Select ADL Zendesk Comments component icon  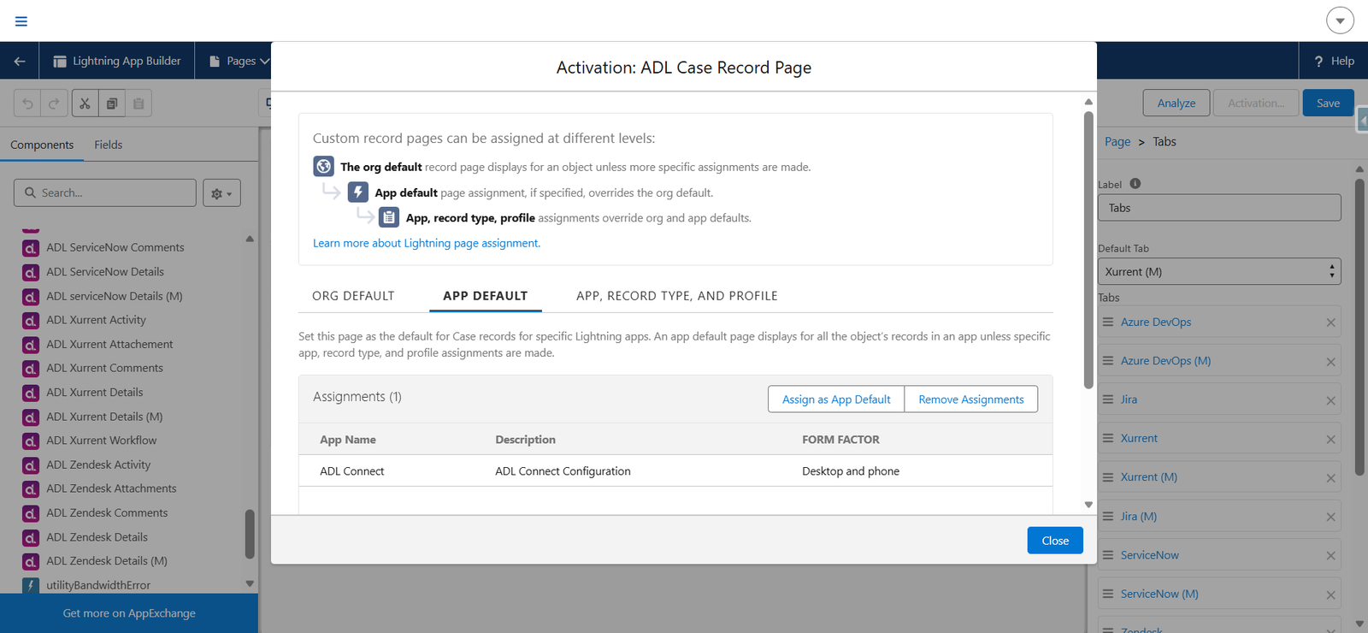click(x=31, y=513)
